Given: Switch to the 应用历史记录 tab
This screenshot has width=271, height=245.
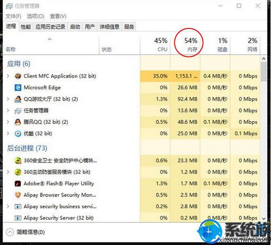Looking at the screenshot, I should click(x=50, y=27).
